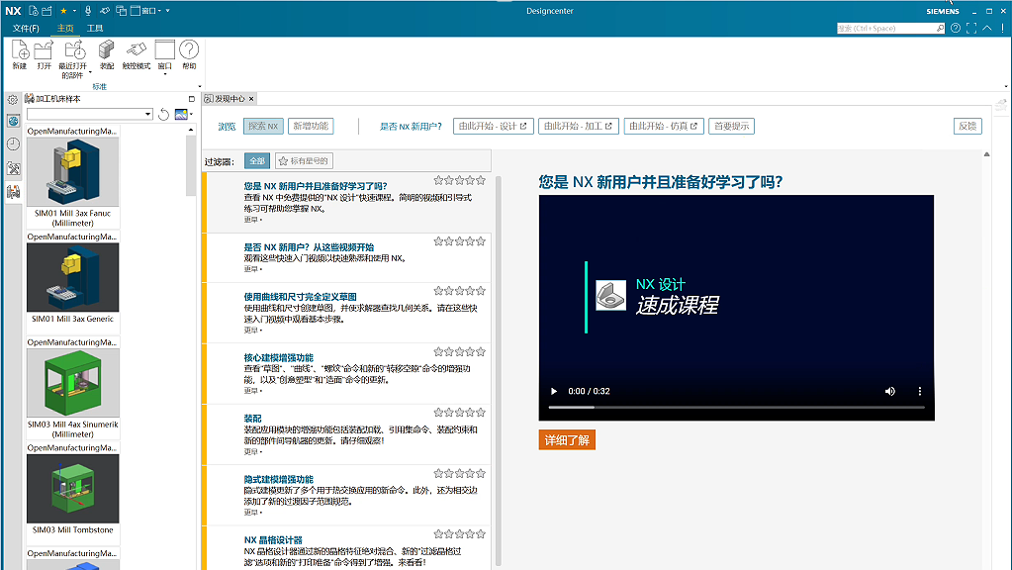This screenshot has width=1012, height=570.
Task: Close the 发现中心 tab
Action: pos(251,99)
